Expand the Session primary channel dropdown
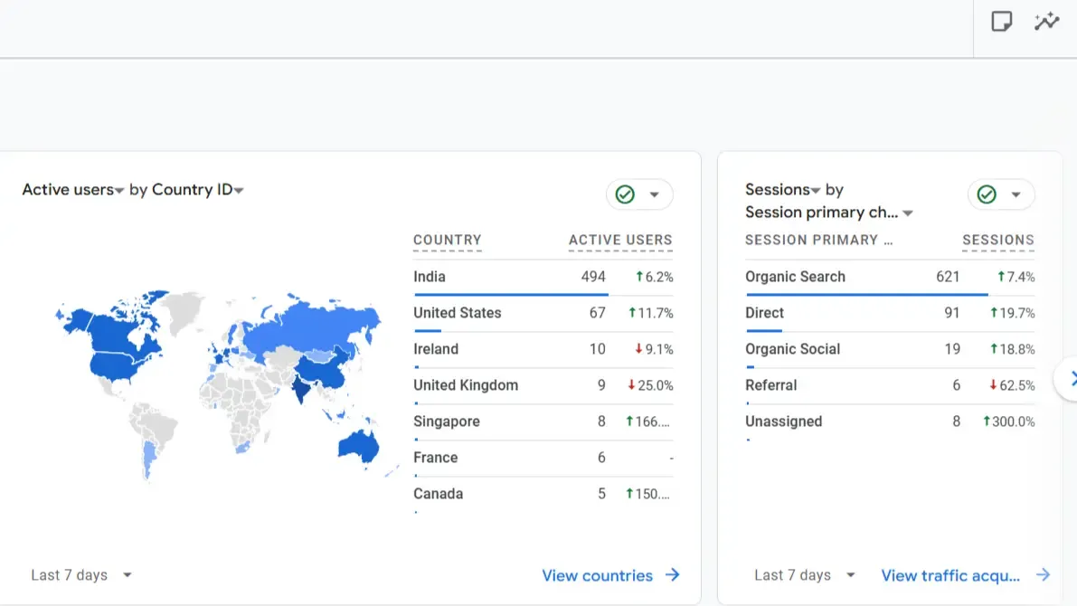 [907, 213]
